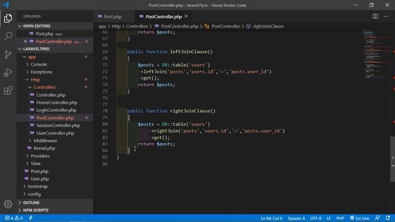Click the Controllers breadcrumb segment

point(137,26)
